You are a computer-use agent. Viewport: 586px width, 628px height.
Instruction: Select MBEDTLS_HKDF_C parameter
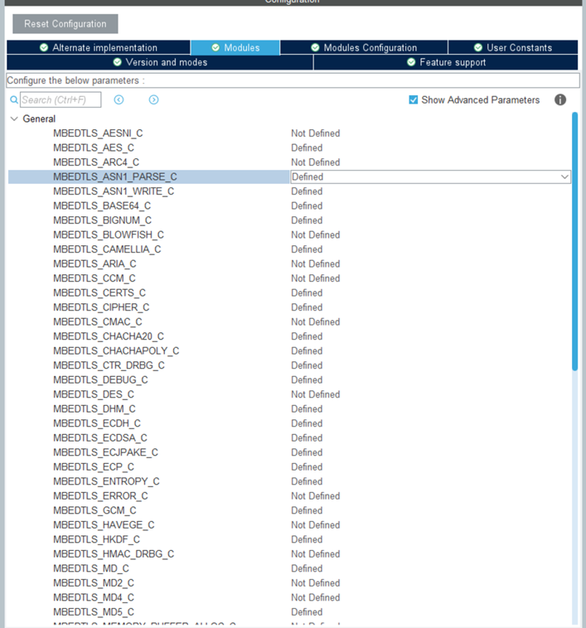(x=96, y=539)
